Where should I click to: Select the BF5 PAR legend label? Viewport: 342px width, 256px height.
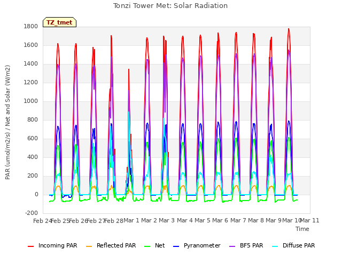pyautogui.click(x=252, y=245)
